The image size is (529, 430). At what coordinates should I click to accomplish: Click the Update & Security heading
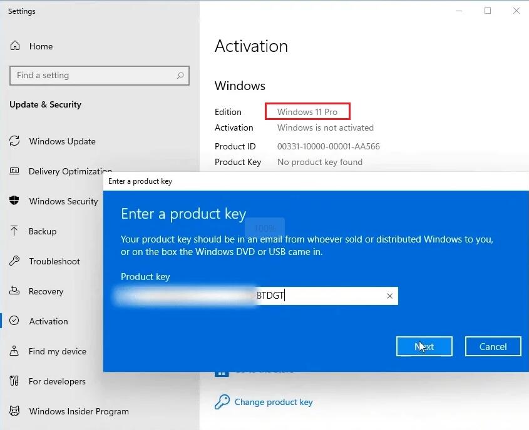(x=45, y=104)
